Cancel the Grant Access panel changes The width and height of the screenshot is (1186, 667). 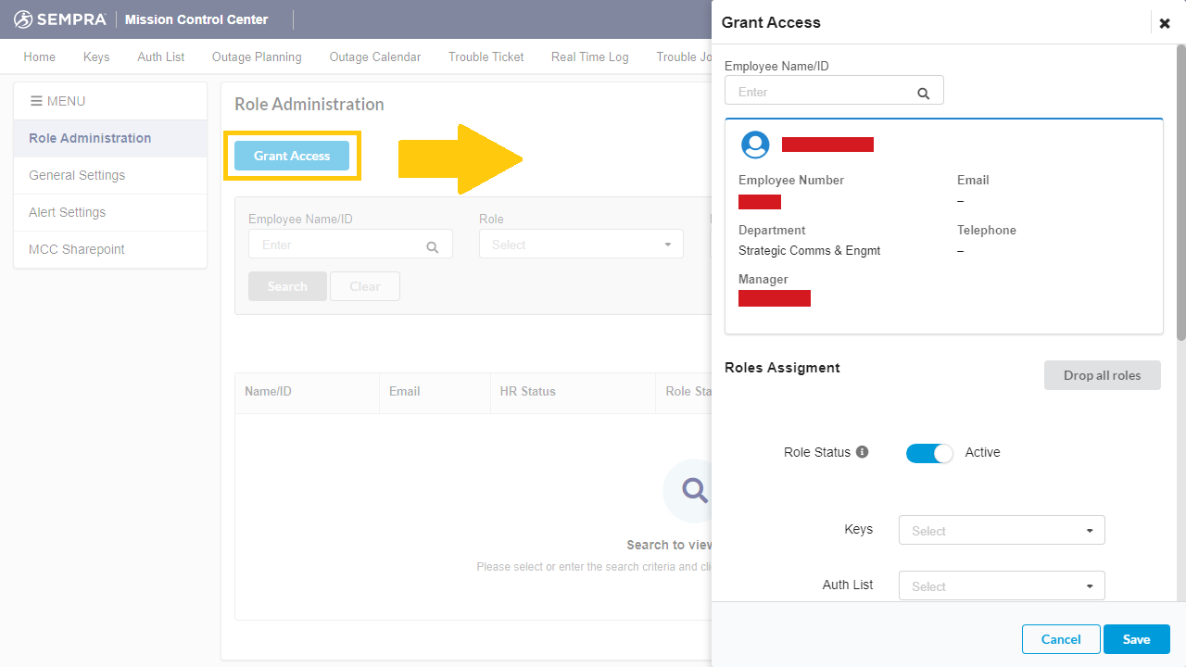click(x=1060, y=638)
